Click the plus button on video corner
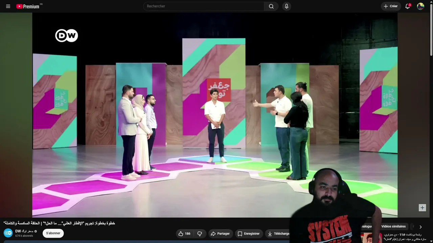 point(422,208)
